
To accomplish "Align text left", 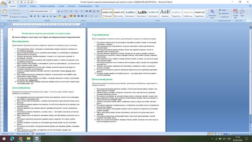I will pyautogui.click(x=71, y=16).
